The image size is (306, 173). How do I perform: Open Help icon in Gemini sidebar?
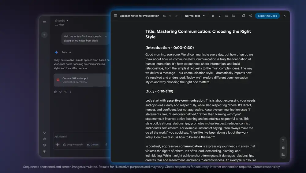[44, 139]
